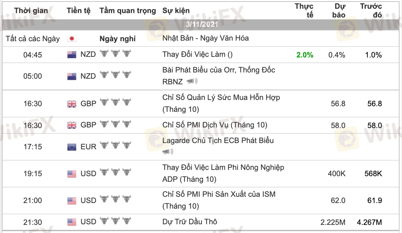402x233 pixels.
Task: Click the Japan flag icon
Action: click(72, 39)
